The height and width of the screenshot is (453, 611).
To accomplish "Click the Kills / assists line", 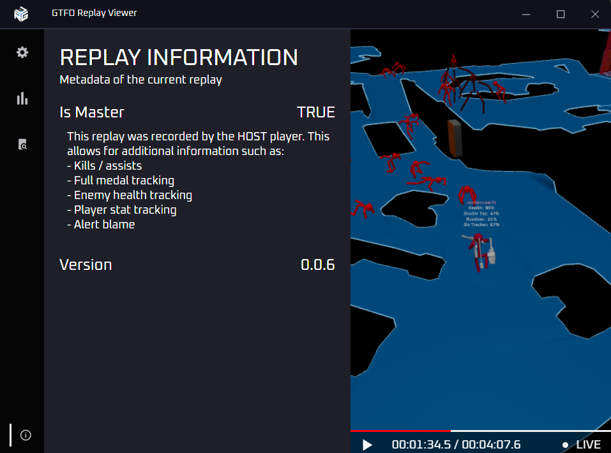I will [105, 166].
